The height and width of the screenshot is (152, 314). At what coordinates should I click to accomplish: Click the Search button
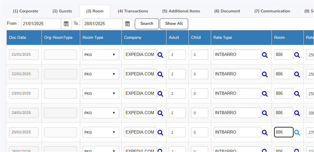click(147, 24)
